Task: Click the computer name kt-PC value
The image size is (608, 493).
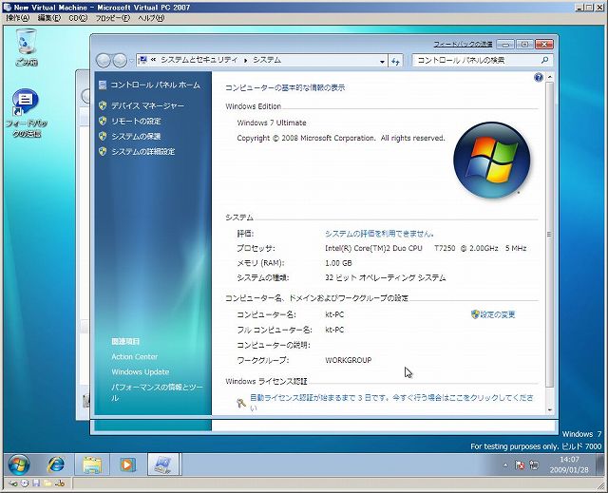Action: pos(334,314)
